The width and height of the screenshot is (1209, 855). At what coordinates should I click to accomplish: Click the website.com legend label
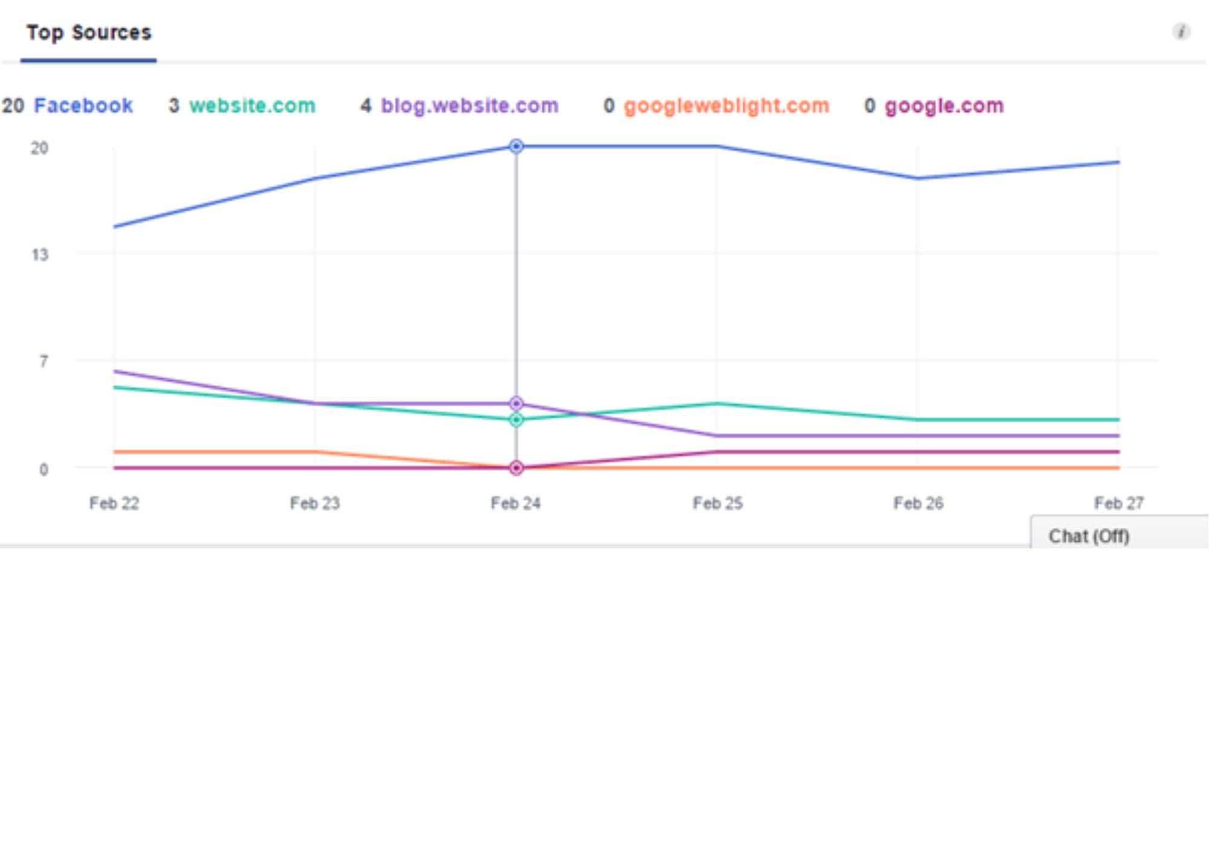pos(252,106)
